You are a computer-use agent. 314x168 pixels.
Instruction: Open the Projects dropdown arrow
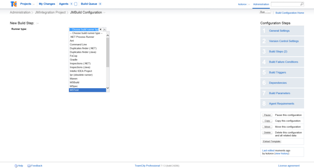[x=34, y=4]
